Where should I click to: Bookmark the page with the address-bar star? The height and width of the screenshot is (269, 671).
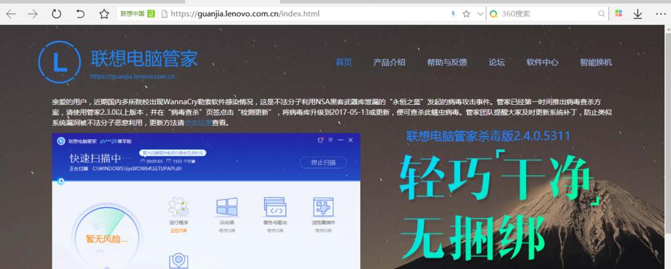pyautogui.click(x=466, y=13)
